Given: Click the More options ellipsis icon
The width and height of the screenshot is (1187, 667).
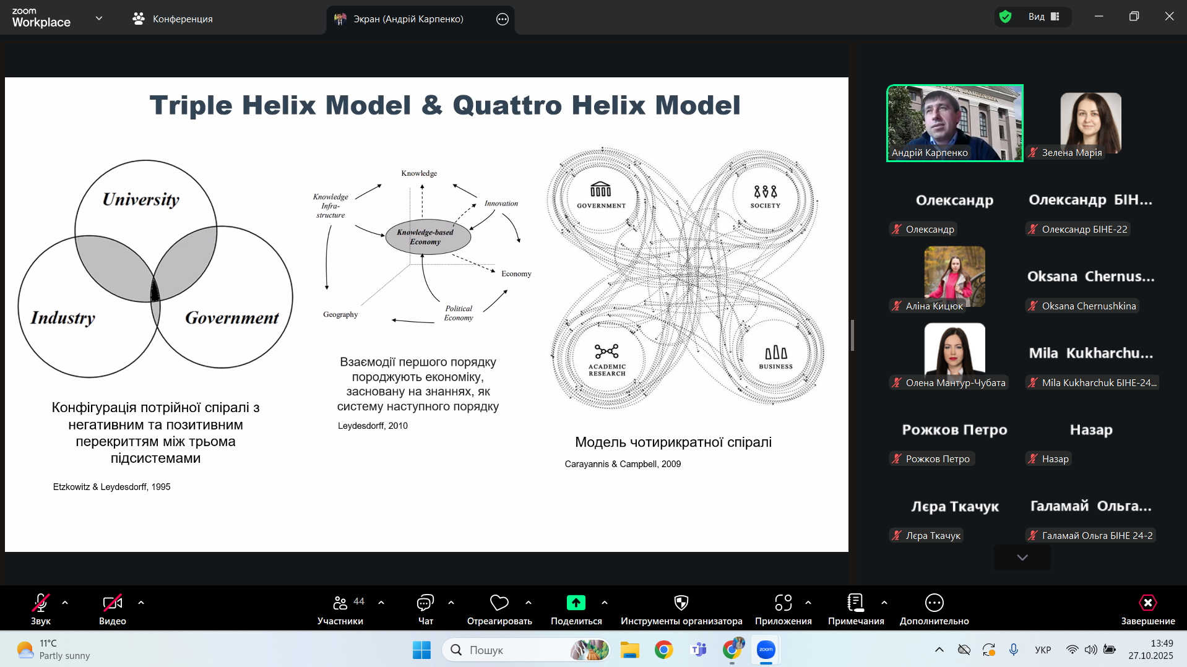Looking at the screenshot, I should 934,603.
